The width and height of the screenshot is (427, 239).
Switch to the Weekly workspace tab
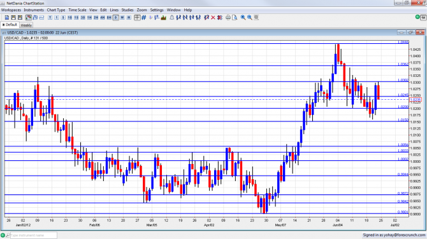click(x=26, y=25)
